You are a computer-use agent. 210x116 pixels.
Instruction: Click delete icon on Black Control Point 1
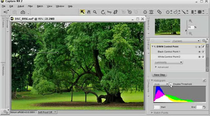(199, 52)
